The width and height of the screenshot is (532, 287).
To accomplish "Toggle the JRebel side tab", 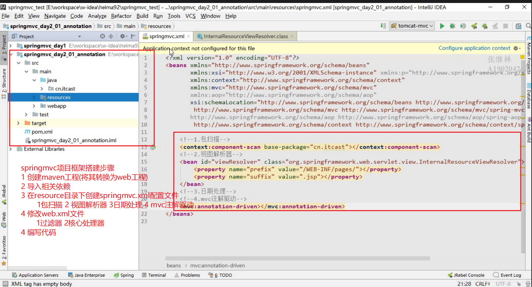I will pyautogui.click(x=4, y=194).
